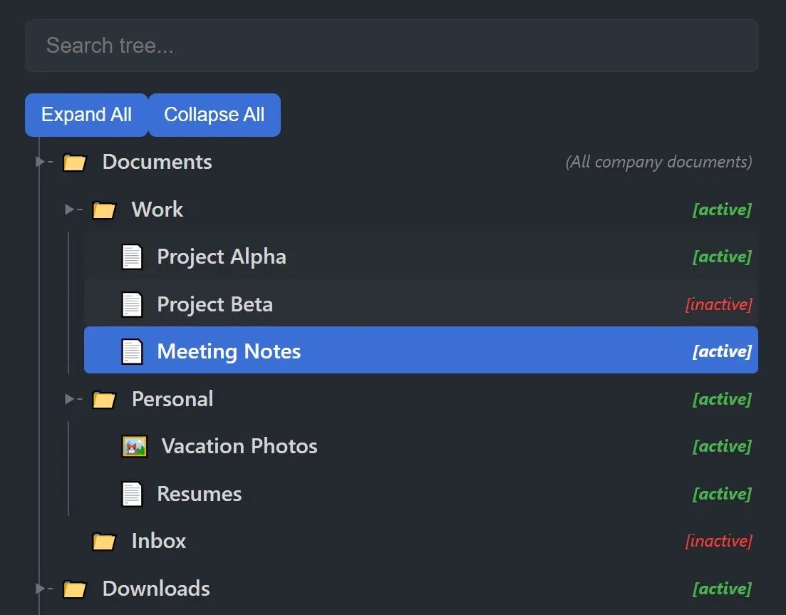786x615 pixels.
Task: Click the Meeting Notes document icon
Action: click(x=133, y=352)
